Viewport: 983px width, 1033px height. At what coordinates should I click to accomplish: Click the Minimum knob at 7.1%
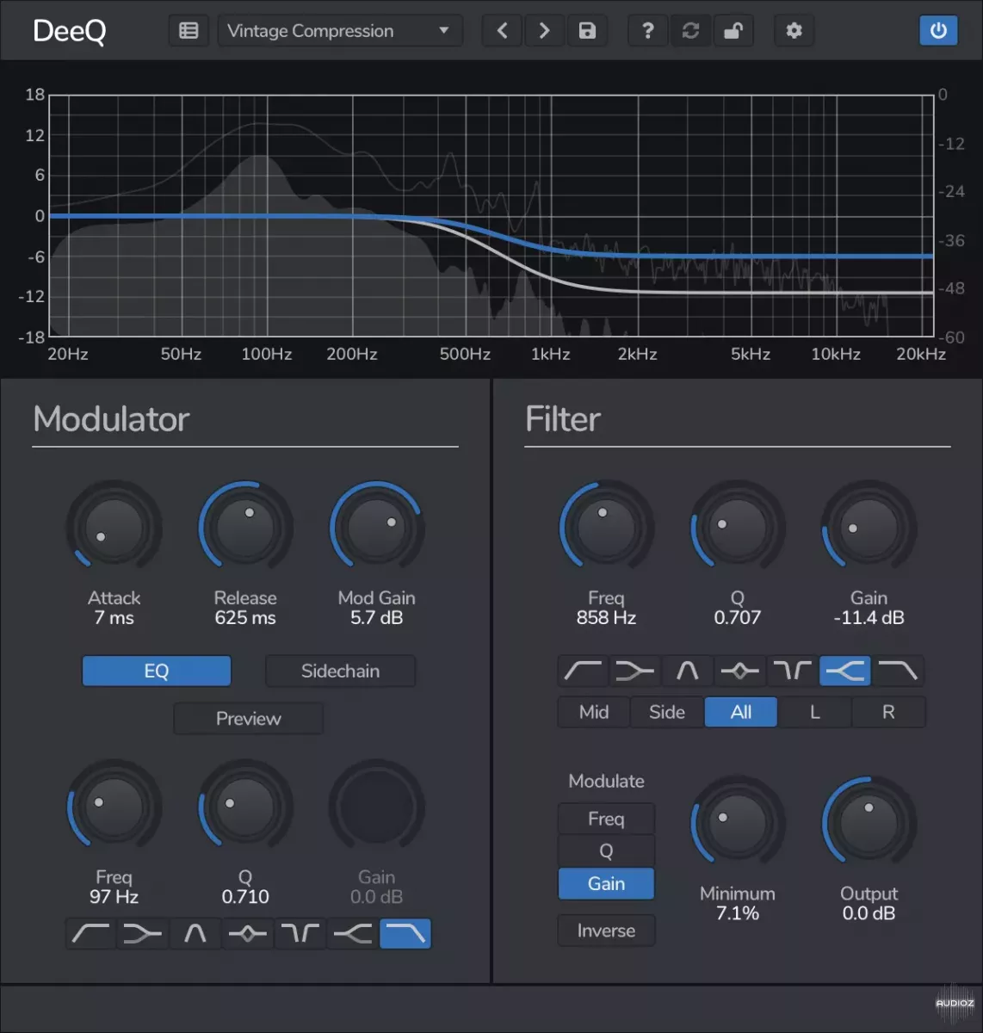pyautogui.click(x=738, y=823)
